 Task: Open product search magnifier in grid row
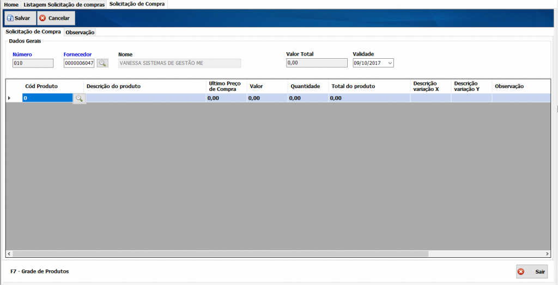tap(79, 98)
